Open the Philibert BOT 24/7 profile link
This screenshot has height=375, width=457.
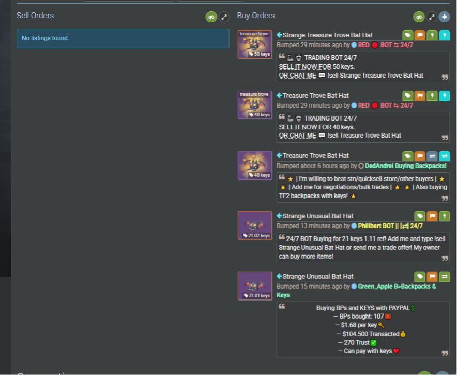(390, 226)
